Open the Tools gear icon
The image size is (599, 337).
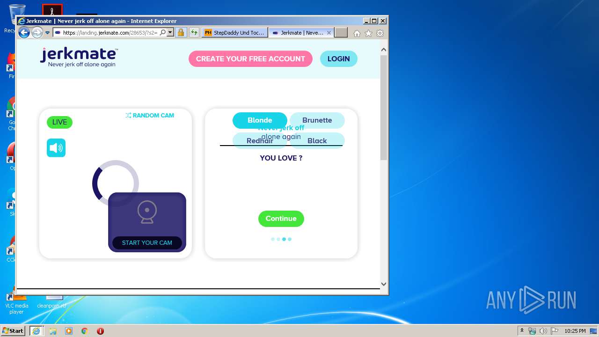[x=380, y=33]
